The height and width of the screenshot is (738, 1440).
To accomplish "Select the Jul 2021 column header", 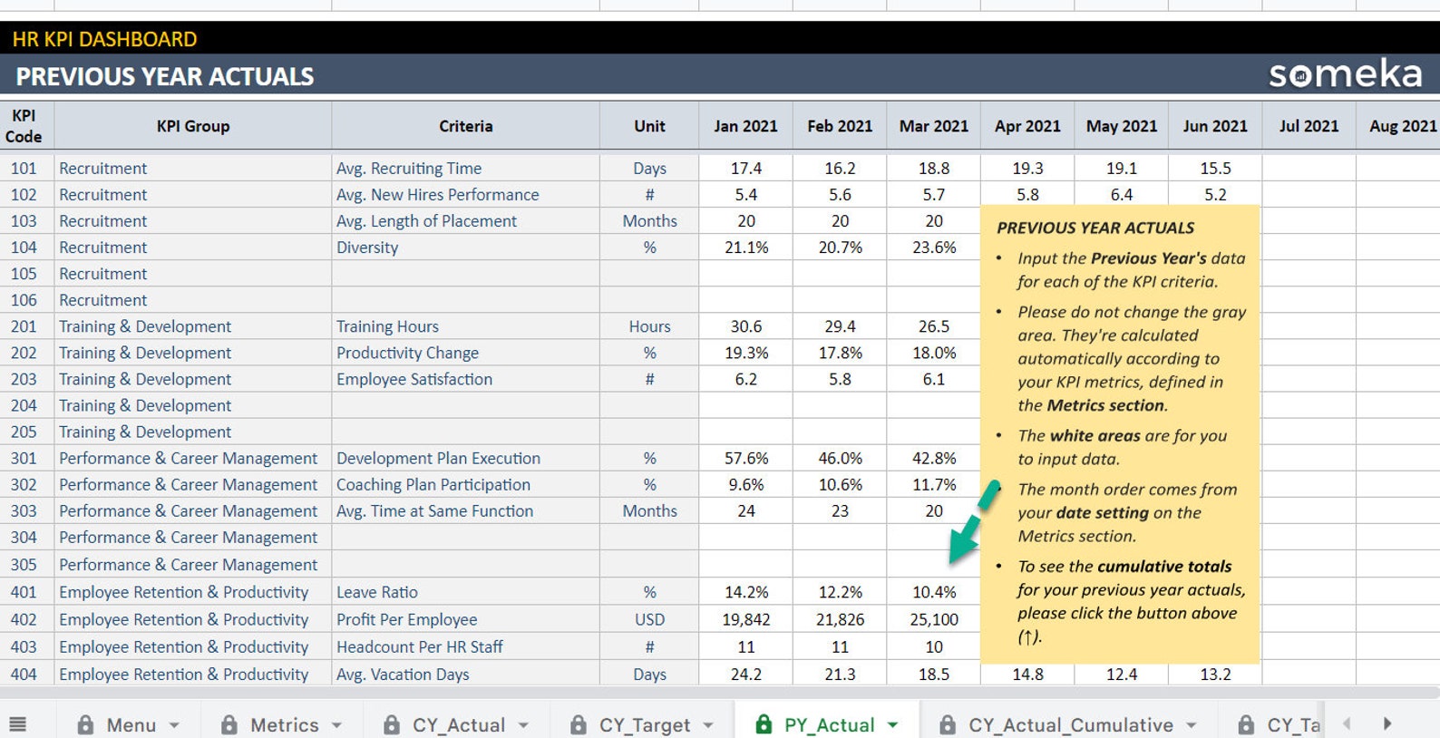I will 1309,126.
